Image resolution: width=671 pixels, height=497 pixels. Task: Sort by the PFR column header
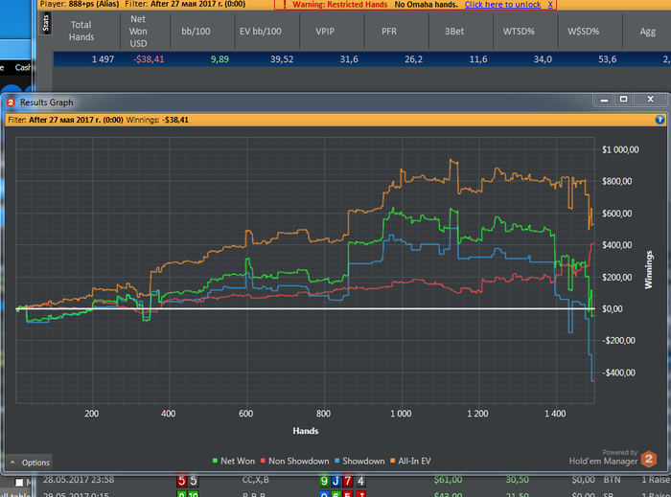coord(389,32)
